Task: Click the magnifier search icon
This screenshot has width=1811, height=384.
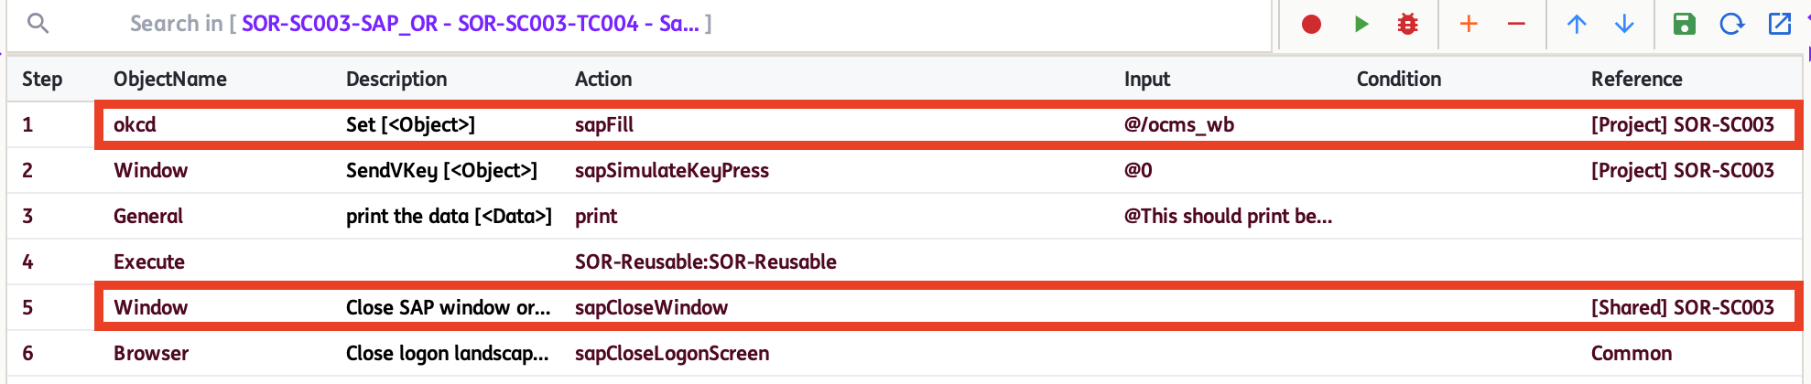Action: [x=38, y=23]
